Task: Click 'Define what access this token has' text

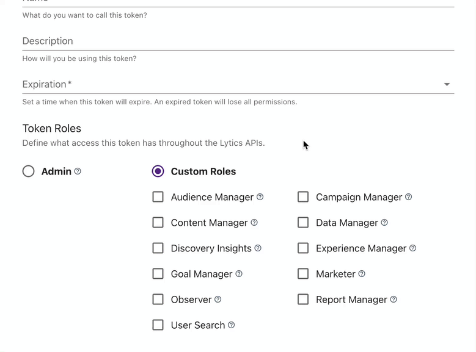Action: click(144, 143)
